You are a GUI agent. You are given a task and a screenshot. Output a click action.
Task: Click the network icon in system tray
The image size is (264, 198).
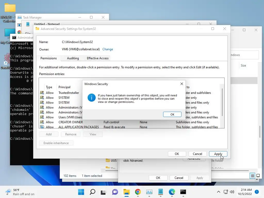coord(226,192)
